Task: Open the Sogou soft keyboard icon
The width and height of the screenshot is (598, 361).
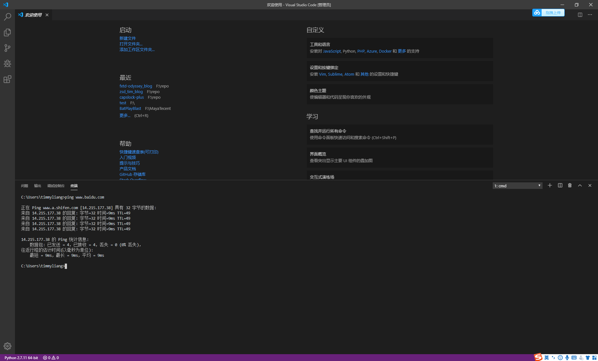Action: 574,358
